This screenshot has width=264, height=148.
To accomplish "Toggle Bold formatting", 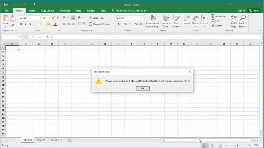I will [21, 24].
